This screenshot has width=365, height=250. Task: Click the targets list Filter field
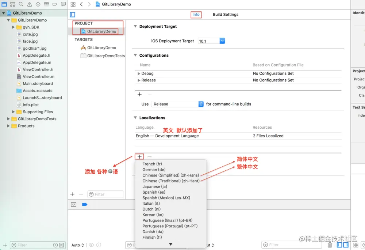105,194
